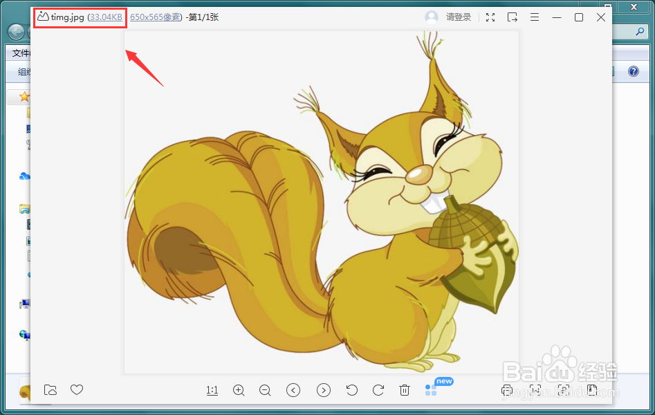
Task: View the image at 1:1 actual size
Action: click(x=212, y=390)
